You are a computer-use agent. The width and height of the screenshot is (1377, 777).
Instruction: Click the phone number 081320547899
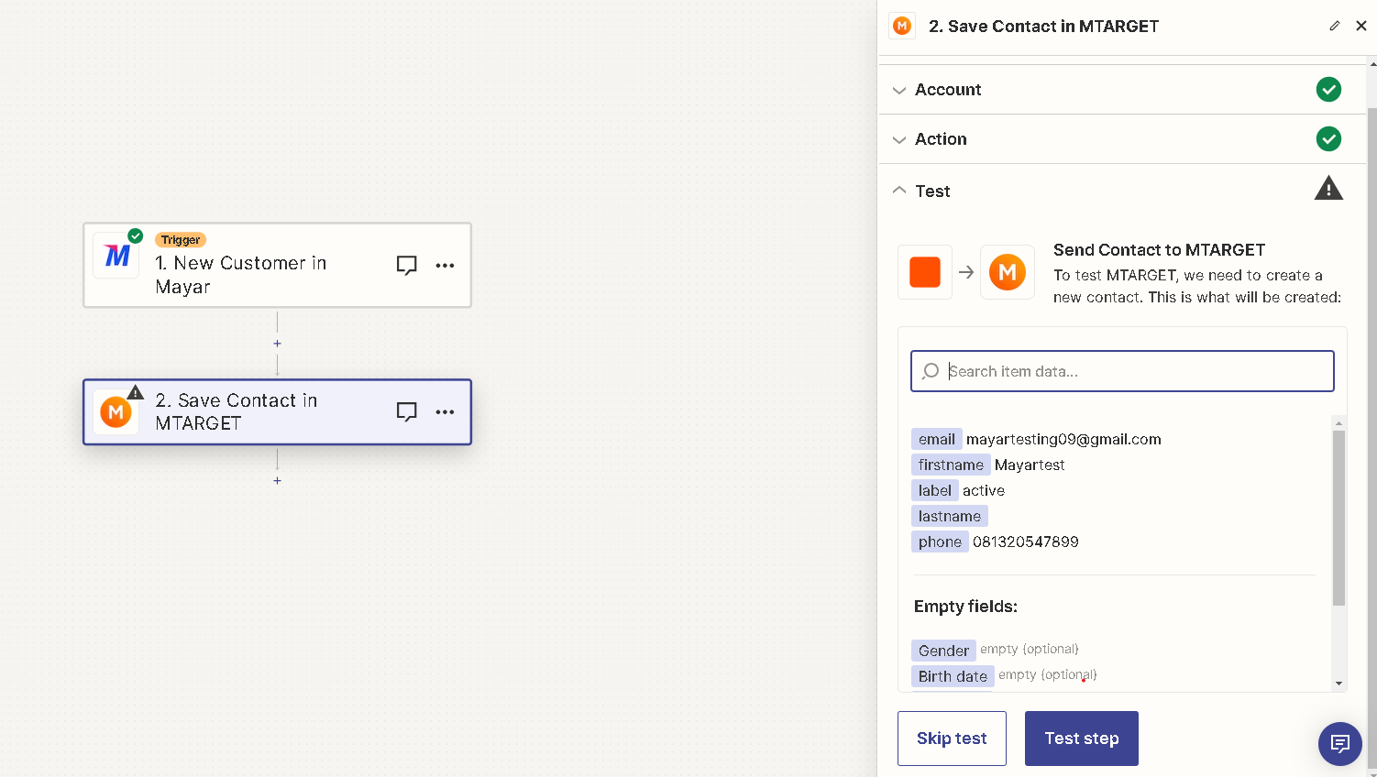tap(1026, 542)
